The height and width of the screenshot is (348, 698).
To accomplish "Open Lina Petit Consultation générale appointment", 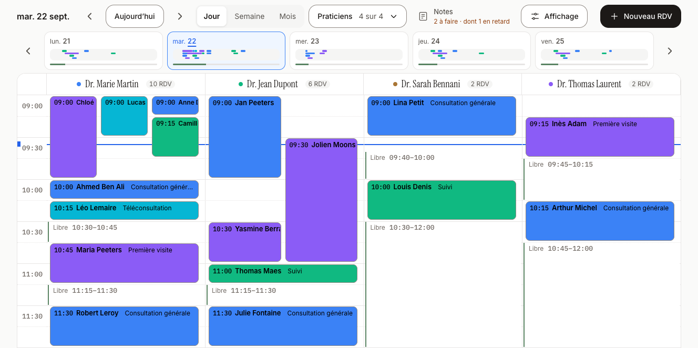I will pos(442,116).
